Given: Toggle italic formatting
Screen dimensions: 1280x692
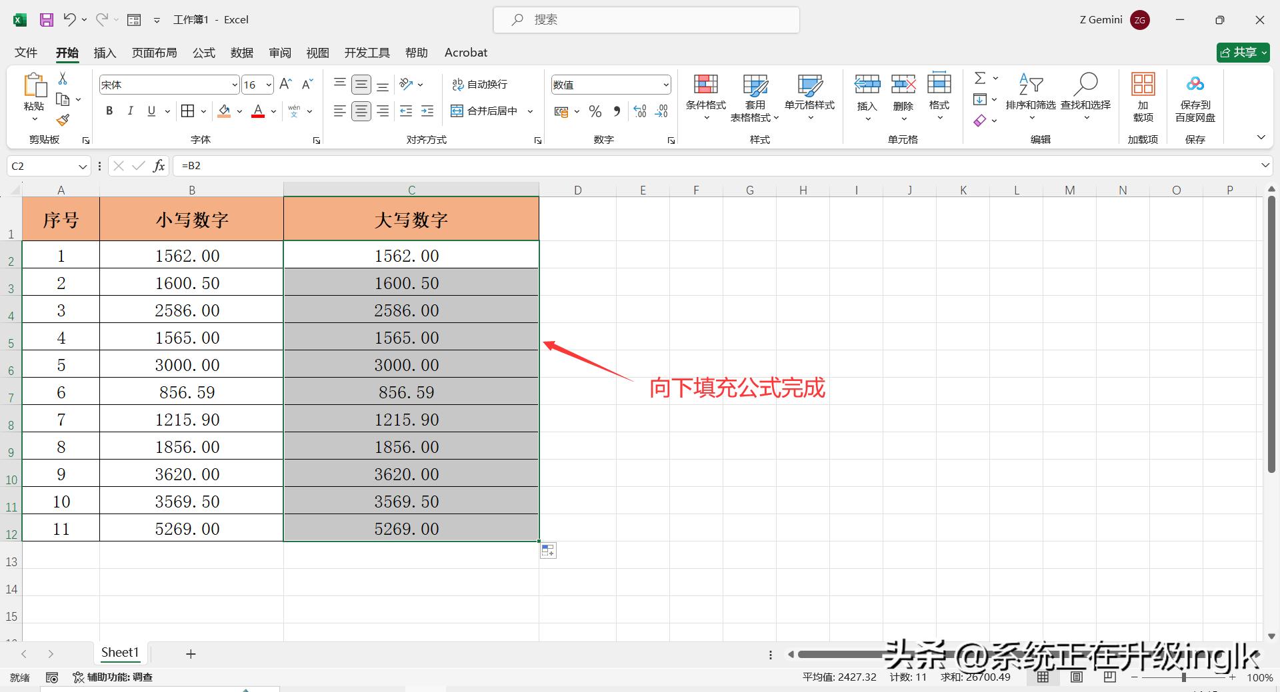Looking at the screenshot, I should coord(131,111).
